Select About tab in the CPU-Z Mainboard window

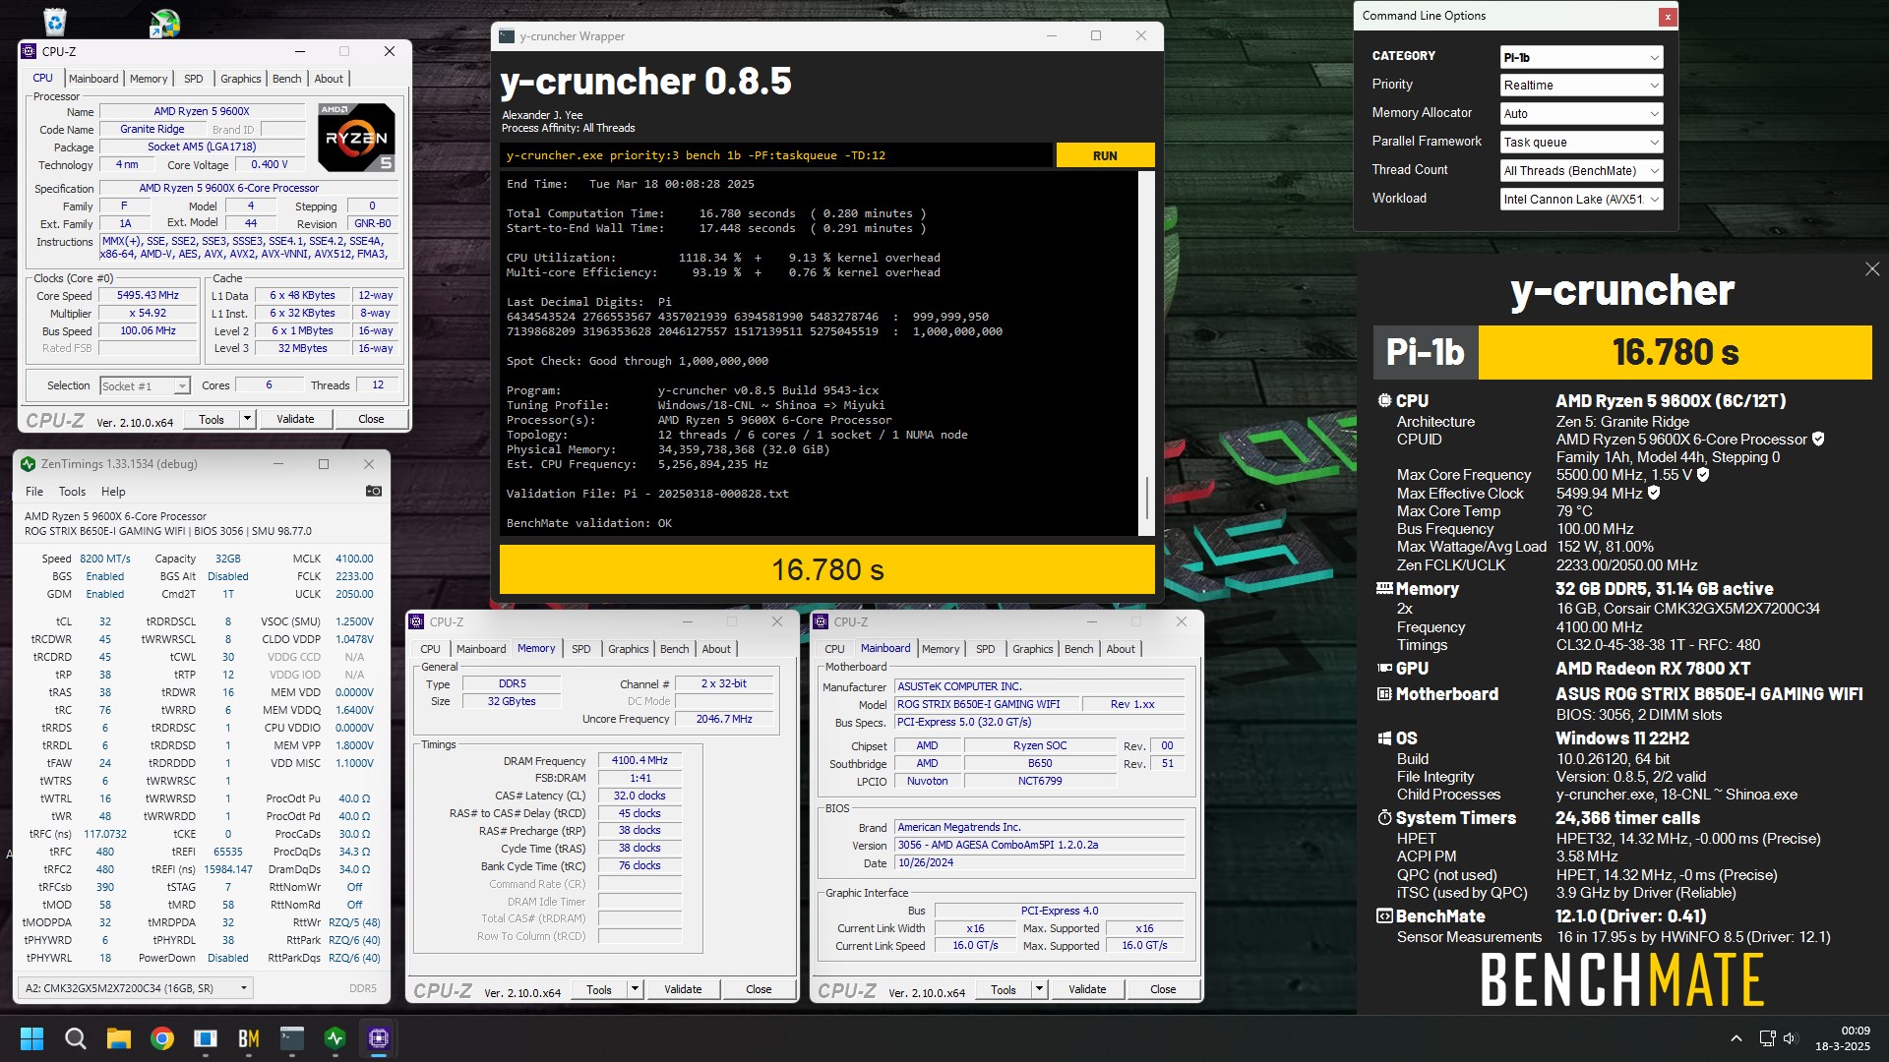(x=1121, y=649)
